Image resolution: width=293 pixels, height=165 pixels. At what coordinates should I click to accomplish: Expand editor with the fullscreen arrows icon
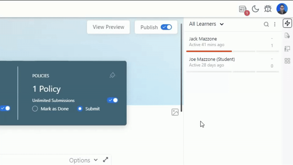tap(105, 160)
